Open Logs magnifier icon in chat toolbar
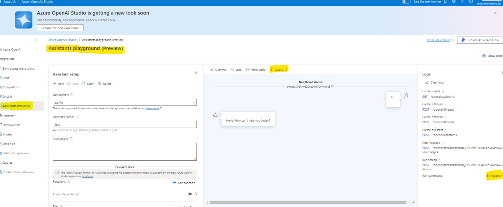The image size is (503, 207). tap(232, 70)
